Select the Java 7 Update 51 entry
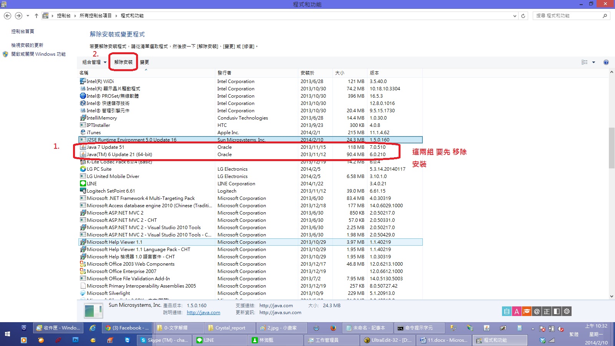This screenshot has width=615, height=346. click(x=105, y=147)
